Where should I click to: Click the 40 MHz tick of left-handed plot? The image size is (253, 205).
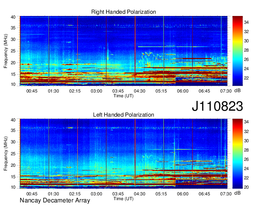pyautogui.click(x=13, y=120)
